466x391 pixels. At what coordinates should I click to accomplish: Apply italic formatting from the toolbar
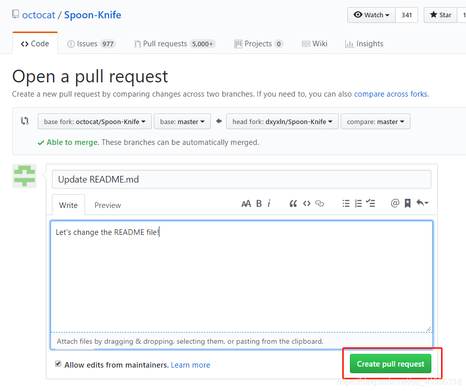click(x=269, y=203)
